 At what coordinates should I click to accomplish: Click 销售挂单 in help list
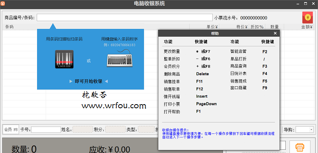click(x=172, y=81)
